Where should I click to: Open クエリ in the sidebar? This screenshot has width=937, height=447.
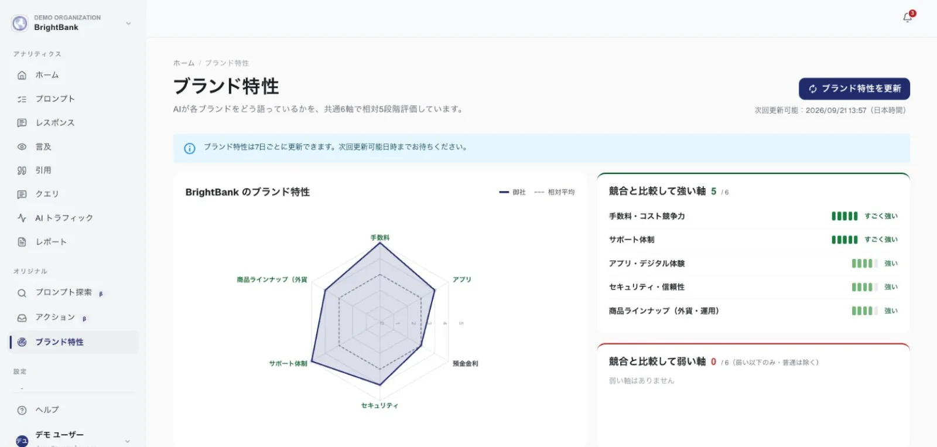(x=74, y=194)
